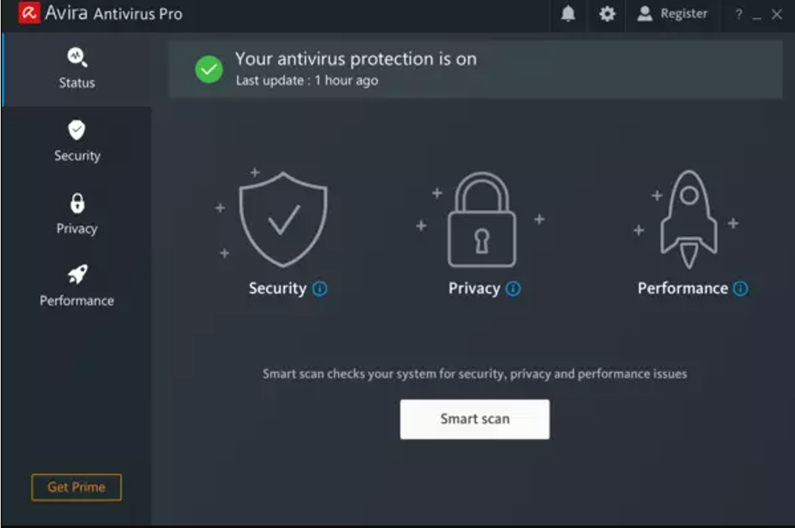Show info next to Security label

point(320,288)
